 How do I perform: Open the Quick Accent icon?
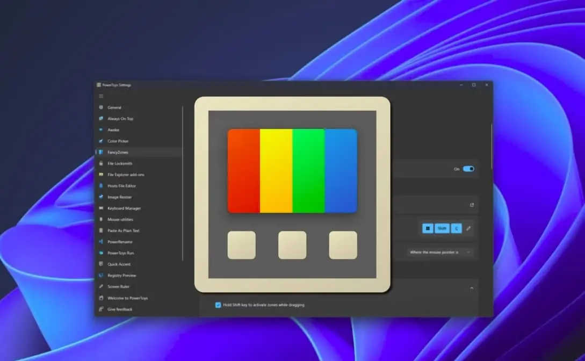tap(101, 264)
